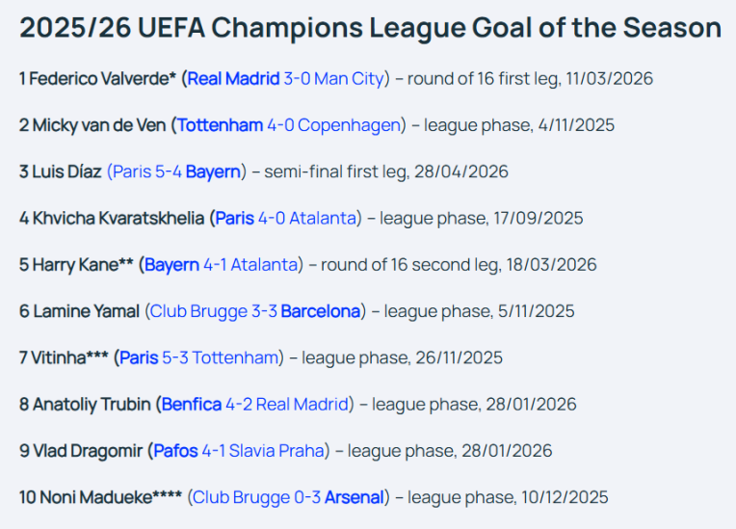Image resolution: width=736 pixels, height=529 pixels.
Task: Open the Tottenham 4-0 Copenhagen match link
Action: pos(289,125)
